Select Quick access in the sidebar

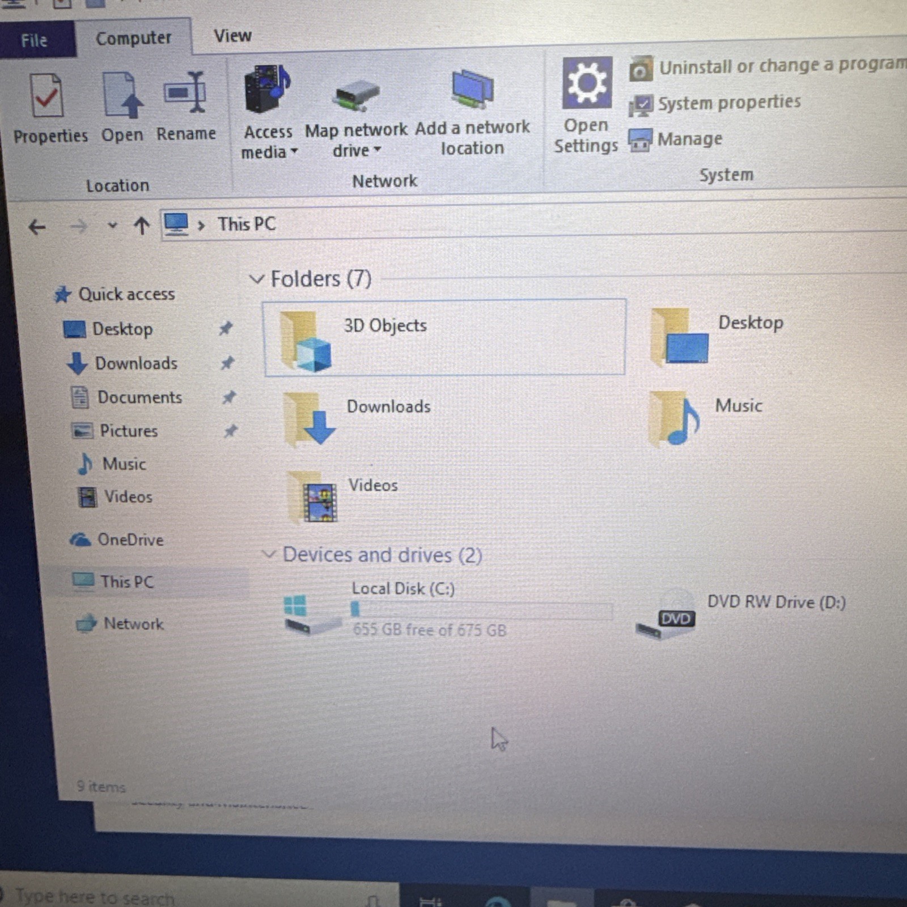[115, 294]
